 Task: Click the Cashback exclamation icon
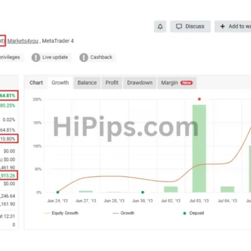(x=83, y=57)
